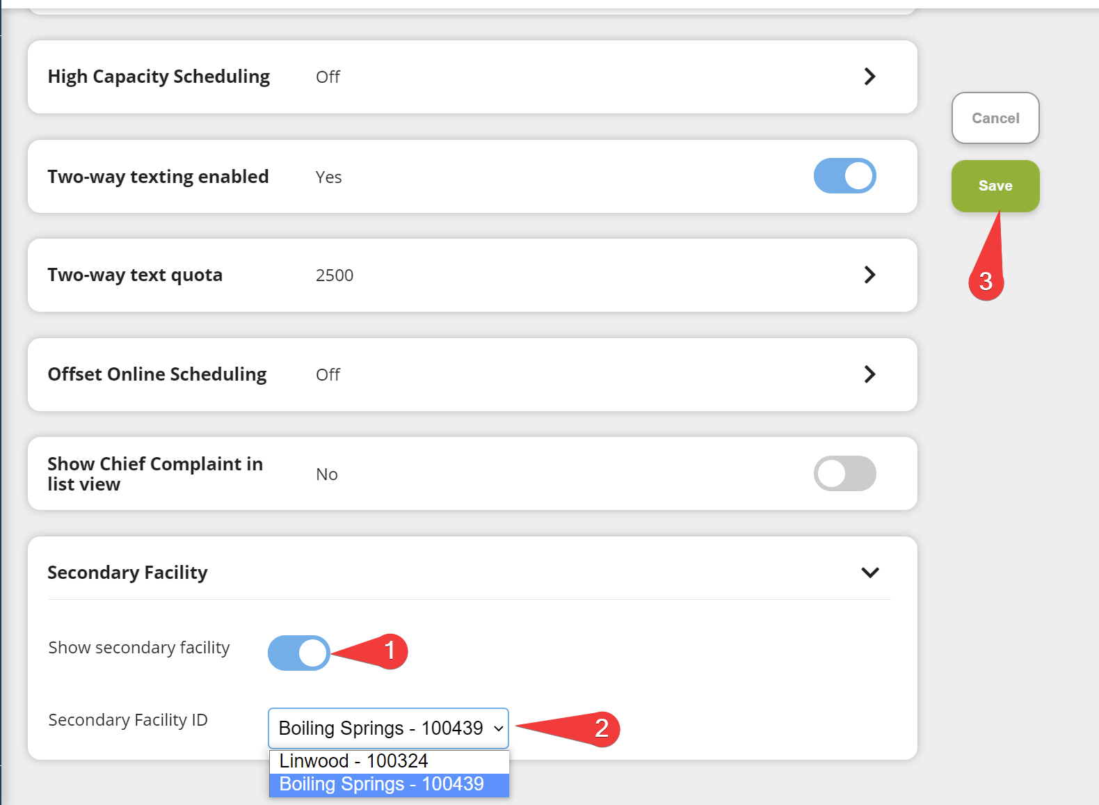This screenshot has width=1099, height=805.
Task: Open the Two-way text quota arrow
Action: coord(869,275)
